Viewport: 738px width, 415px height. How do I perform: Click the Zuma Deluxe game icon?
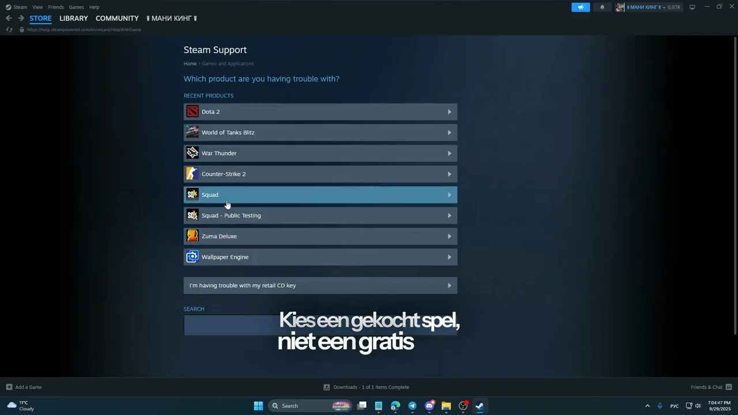(192, 236)
